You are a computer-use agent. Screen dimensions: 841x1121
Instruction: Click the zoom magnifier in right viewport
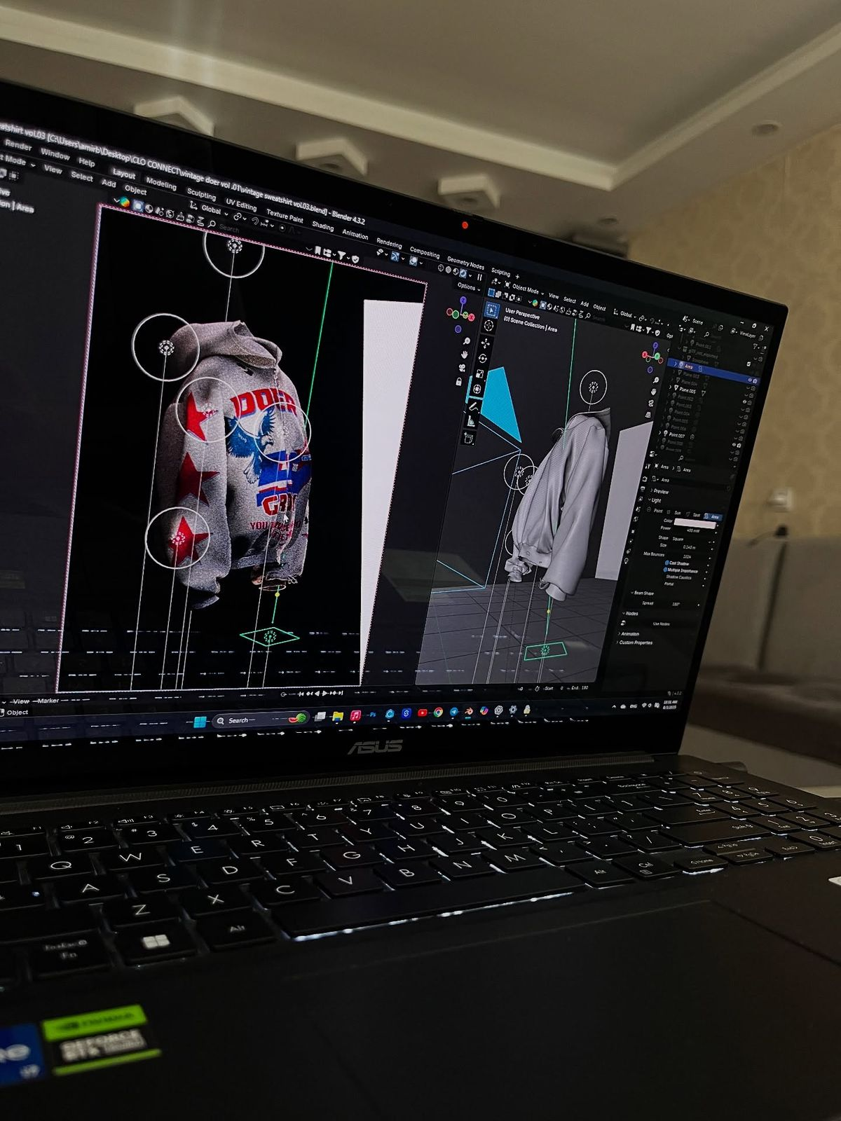click(656, 380)
